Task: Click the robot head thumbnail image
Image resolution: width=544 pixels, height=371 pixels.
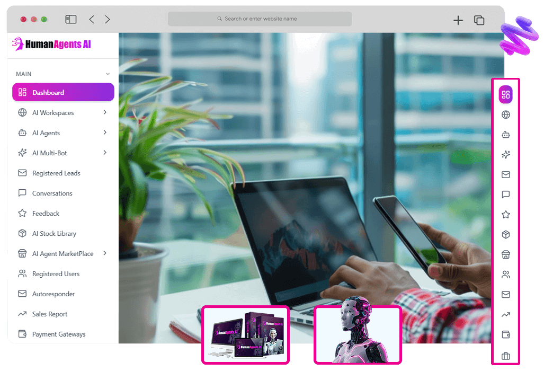Action: 358,334
